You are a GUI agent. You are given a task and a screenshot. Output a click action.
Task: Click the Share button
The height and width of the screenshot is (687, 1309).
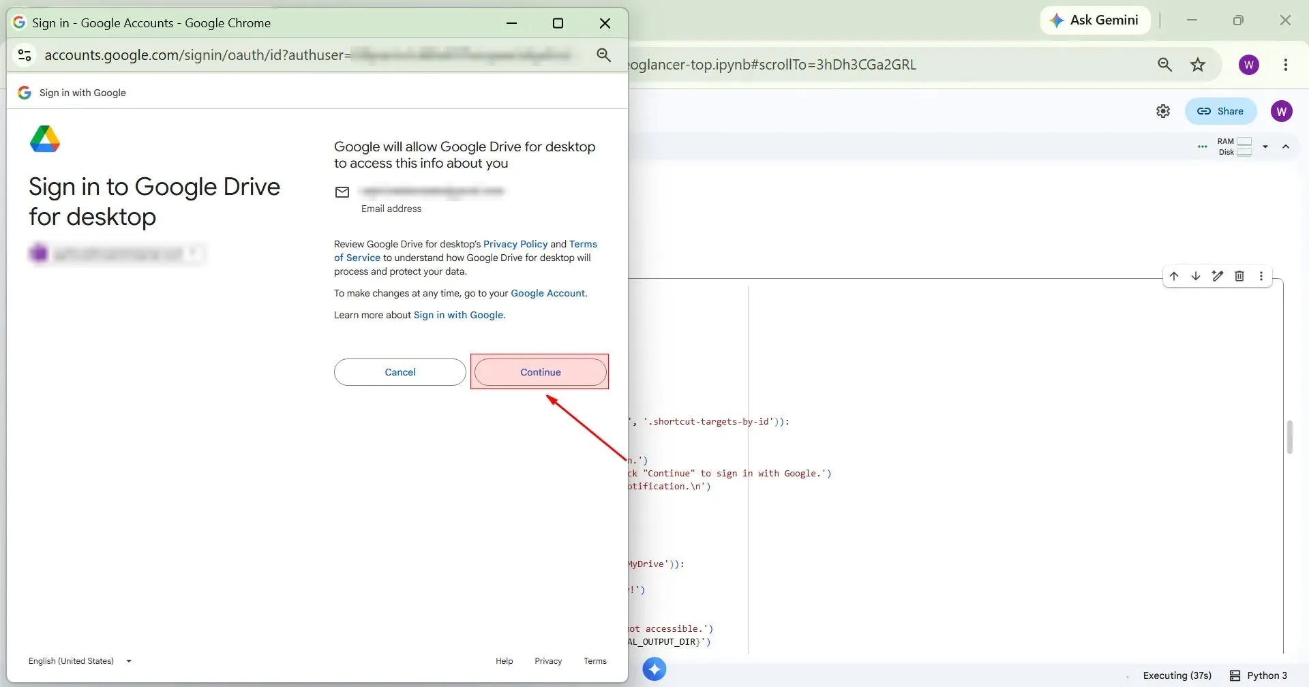tap(1220, 111)
